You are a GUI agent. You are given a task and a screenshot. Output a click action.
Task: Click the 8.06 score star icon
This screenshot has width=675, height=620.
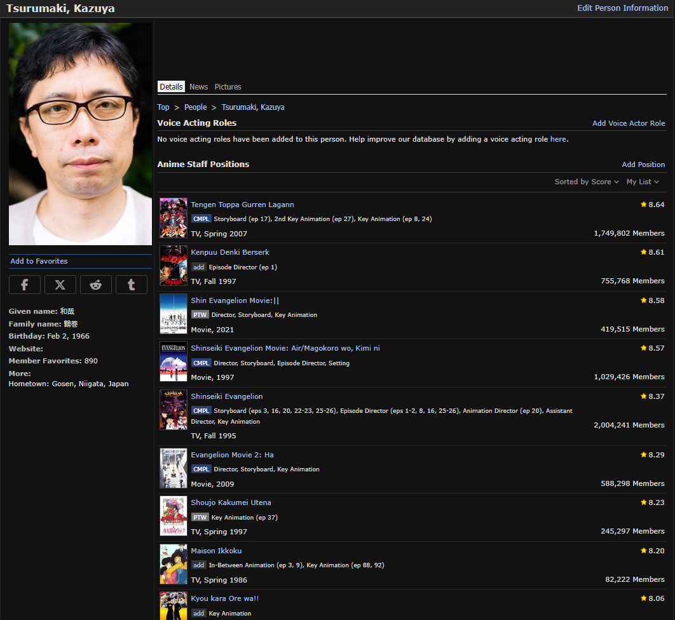tap(644, 598)
